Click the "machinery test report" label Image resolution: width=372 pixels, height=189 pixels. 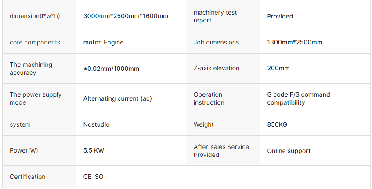215,16
